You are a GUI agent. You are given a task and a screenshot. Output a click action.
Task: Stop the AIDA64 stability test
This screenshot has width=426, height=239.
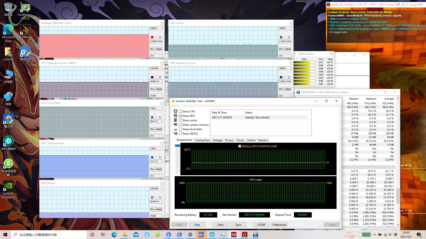(x=197, y=225)
